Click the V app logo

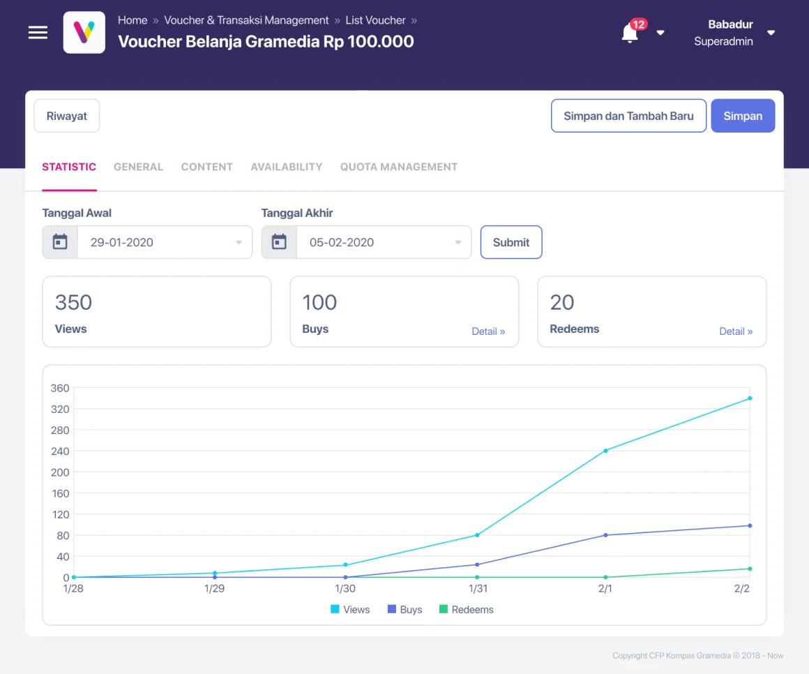(84, 33)
